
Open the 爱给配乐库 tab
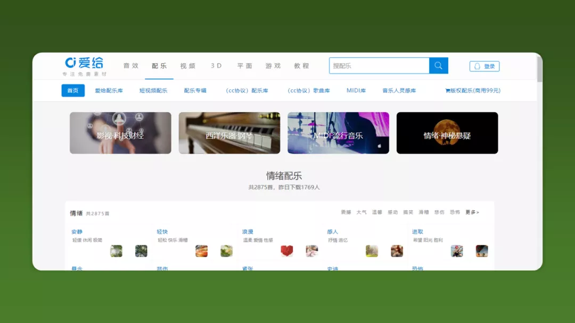point(109,90)
